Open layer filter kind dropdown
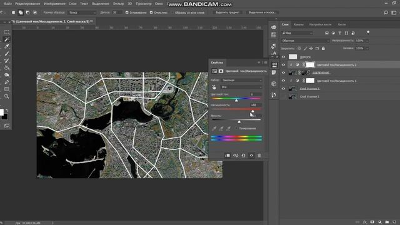This screenshot has height=225, width=400. coord(297,33)
